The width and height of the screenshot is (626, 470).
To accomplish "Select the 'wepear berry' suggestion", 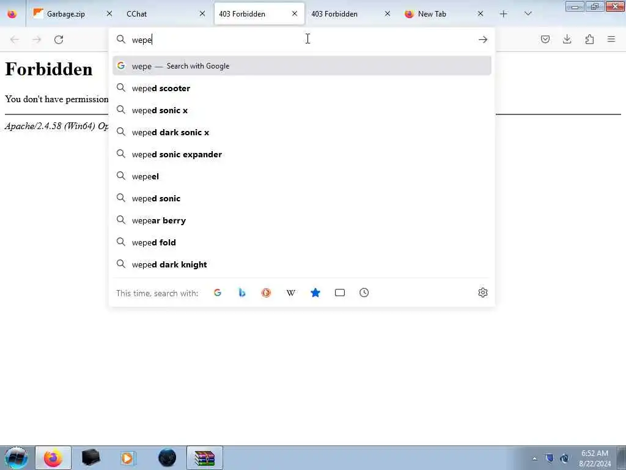I will pos(302,220).
